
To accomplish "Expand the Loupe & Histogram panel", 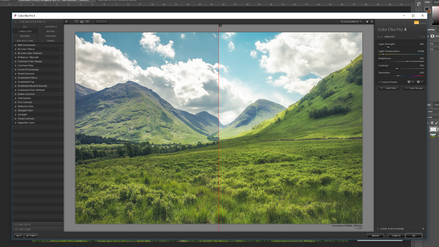I will [391, 229].
